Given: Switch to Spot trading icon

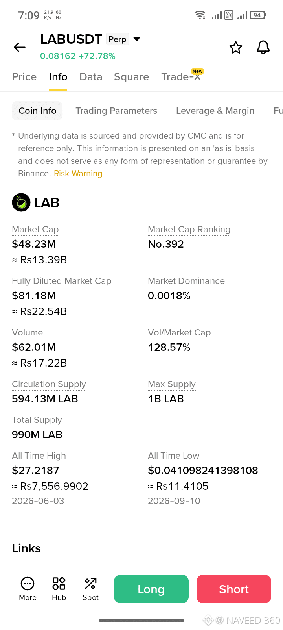Looking at the screenshot, I should pos(90,583).
